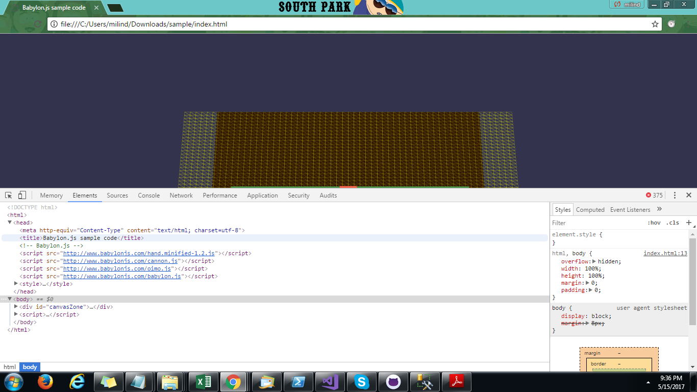Image resolution: width=697 pixels, height=392 pixels.
Task: Open the Application tab
Action: pos(262,195)
